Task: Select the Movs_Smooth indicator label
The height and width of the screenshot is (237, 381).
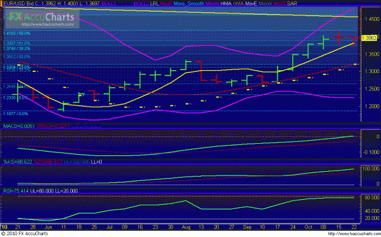Action: click(189, 4)
